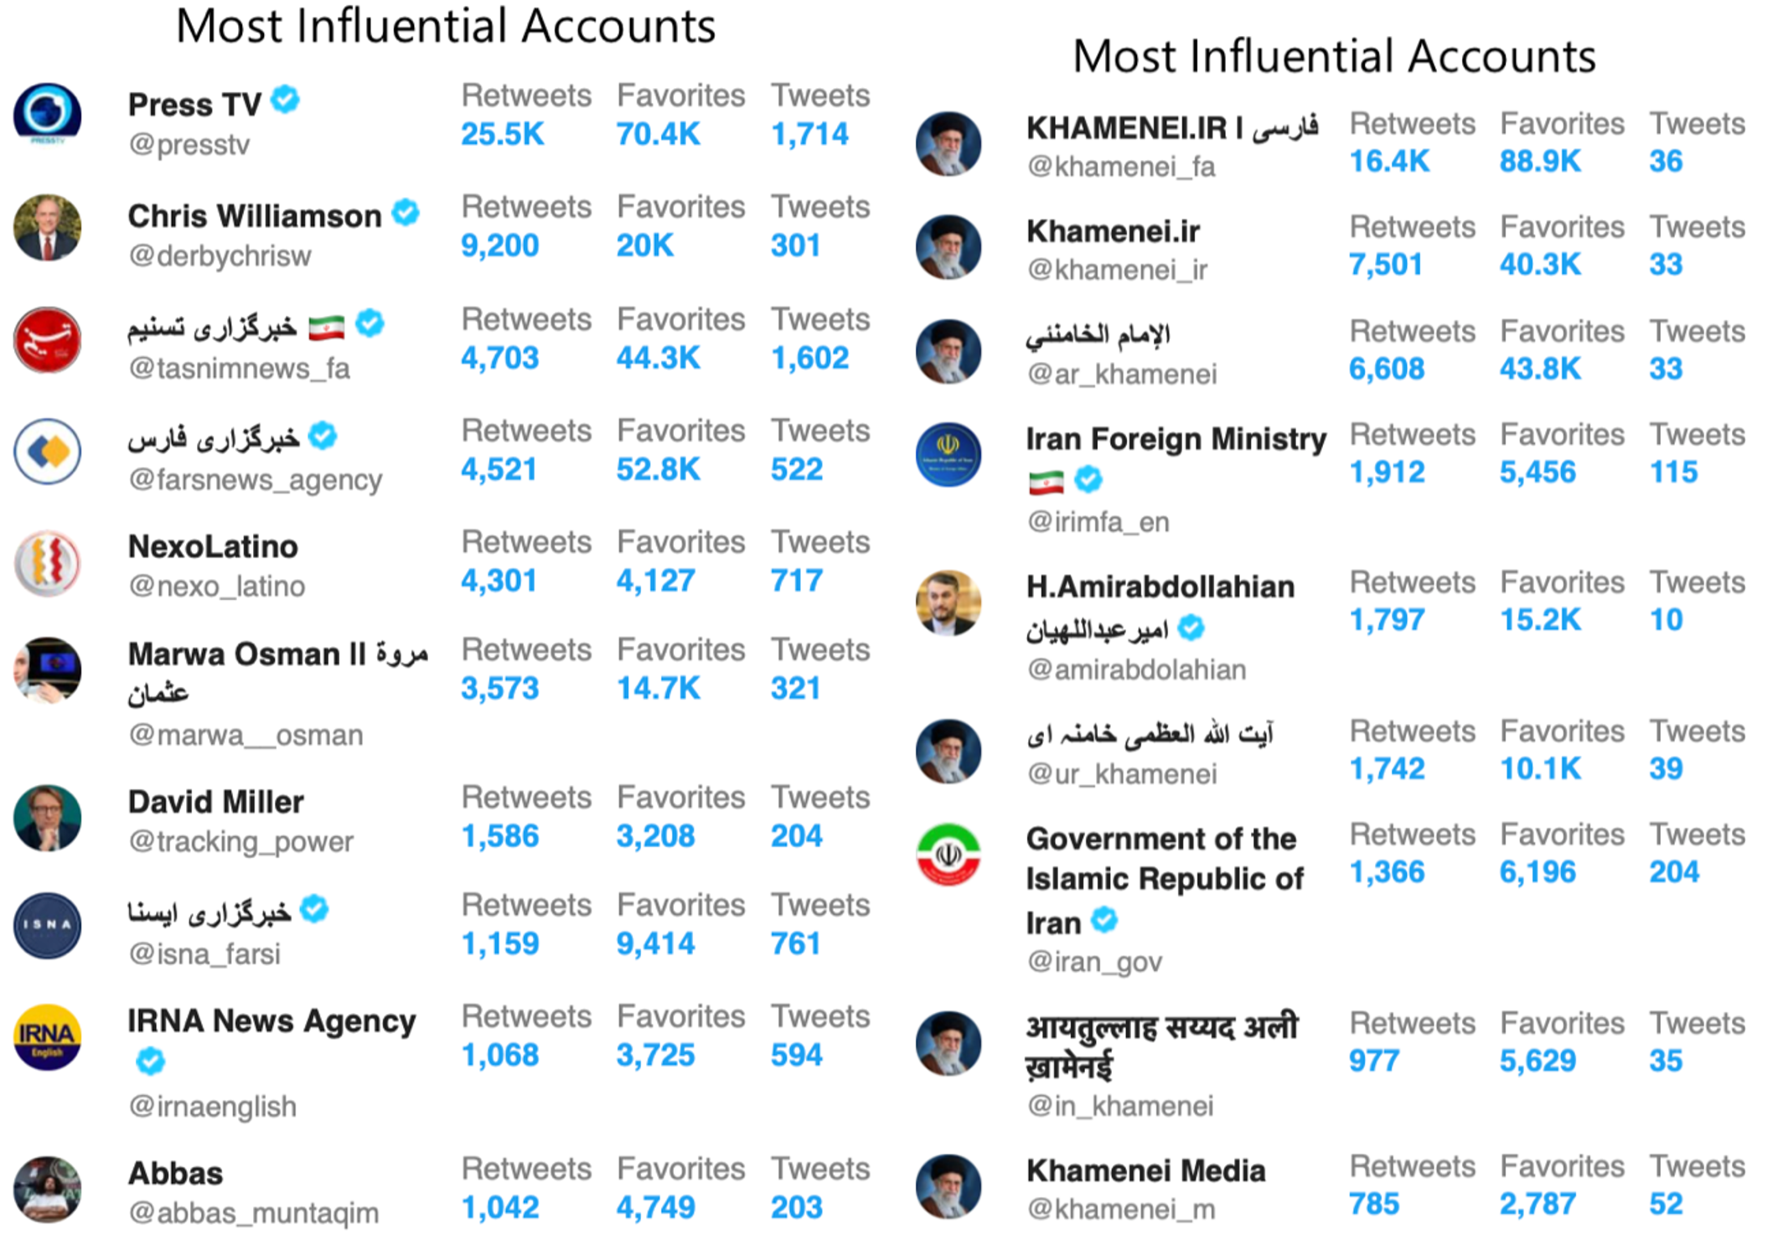Viewport: 1778px width, 1240px height.
Task: Open the @khamenei_fa handle link
Action: (x=1121, y=167)
